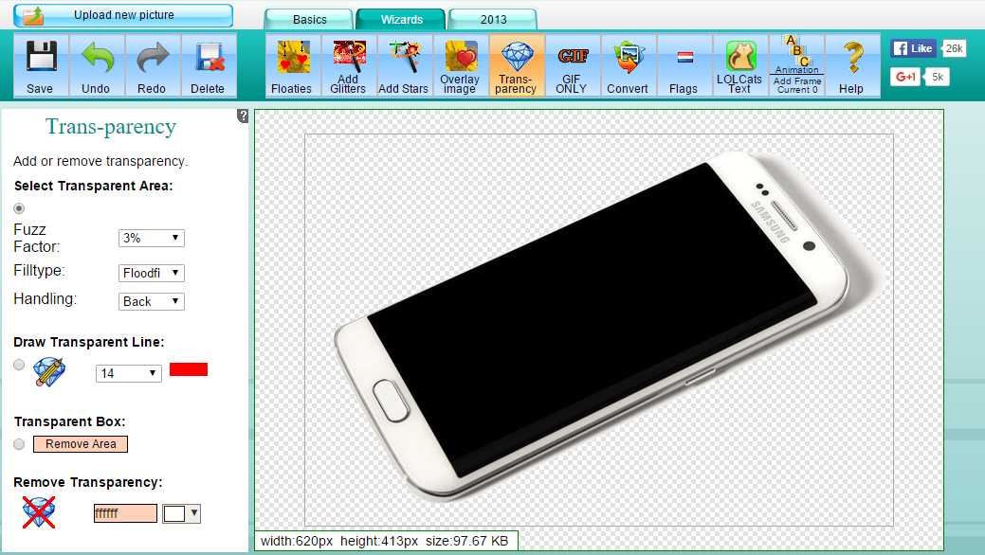Open the background color picker dropdown
The width and height of the screenshot is (985, 555).
click(x=181, y=513)
